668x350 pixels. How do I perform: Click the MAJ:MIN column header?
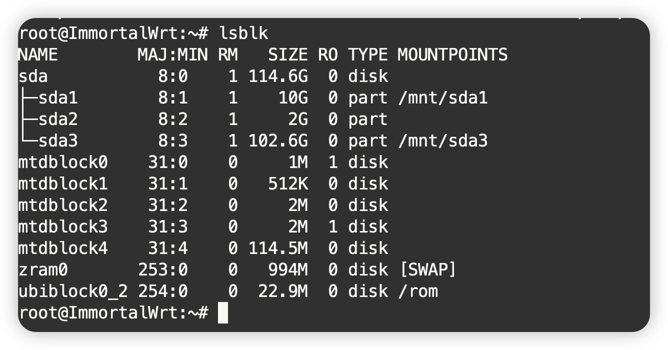[x=172, y=55]
